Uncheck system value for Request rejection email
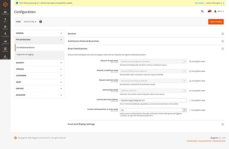The height and width of the screenshot is (149, 229). (x=190, y=81)
